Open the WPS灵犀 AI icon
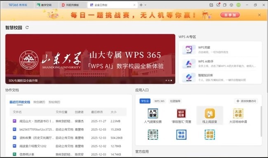This screenshot has width=268, height=158. pyautogui.click(x=189, y=50)
